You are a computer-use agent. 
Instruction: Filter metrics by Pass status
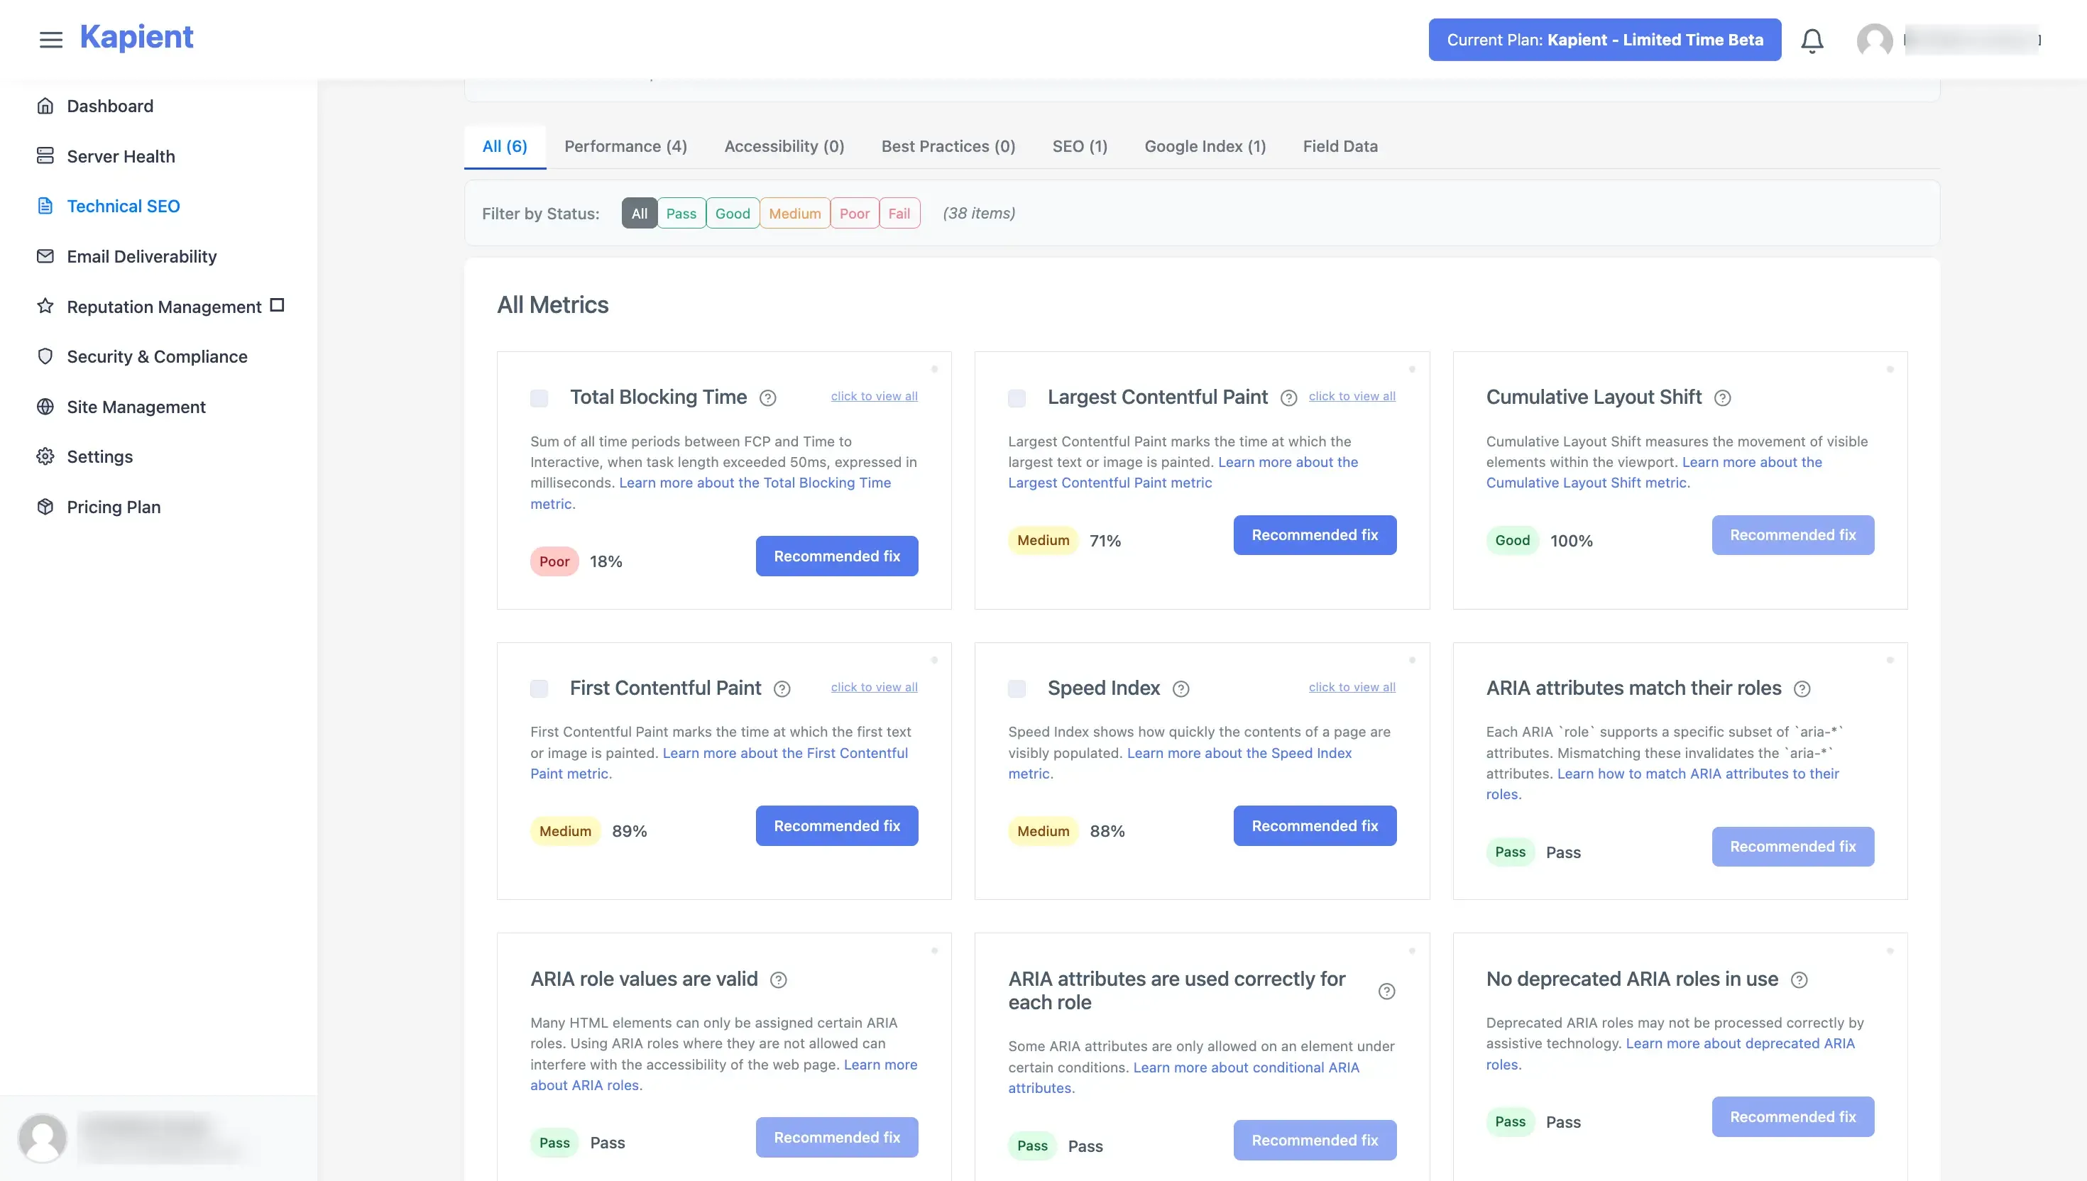coord(681,214)
